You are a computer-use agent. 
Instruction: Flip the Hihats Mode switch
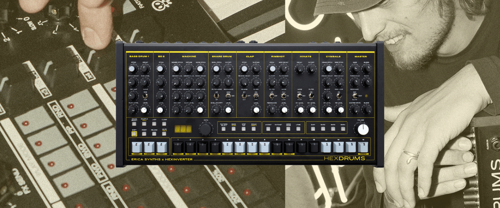click(x=300, y=97)
